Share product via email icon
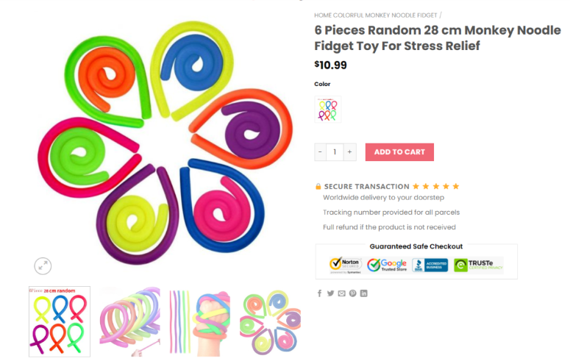The height and width of the screenshot is (364, 570). (341, 293)
